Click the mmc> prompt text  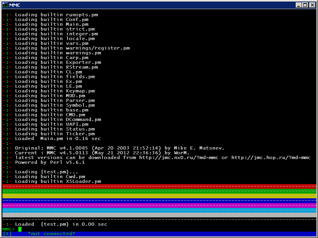[8, 229]
